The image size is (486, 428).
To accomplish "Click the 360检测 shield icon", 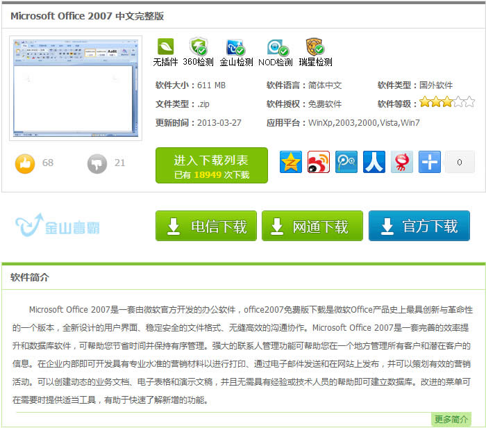I will [x=199, y=47].
